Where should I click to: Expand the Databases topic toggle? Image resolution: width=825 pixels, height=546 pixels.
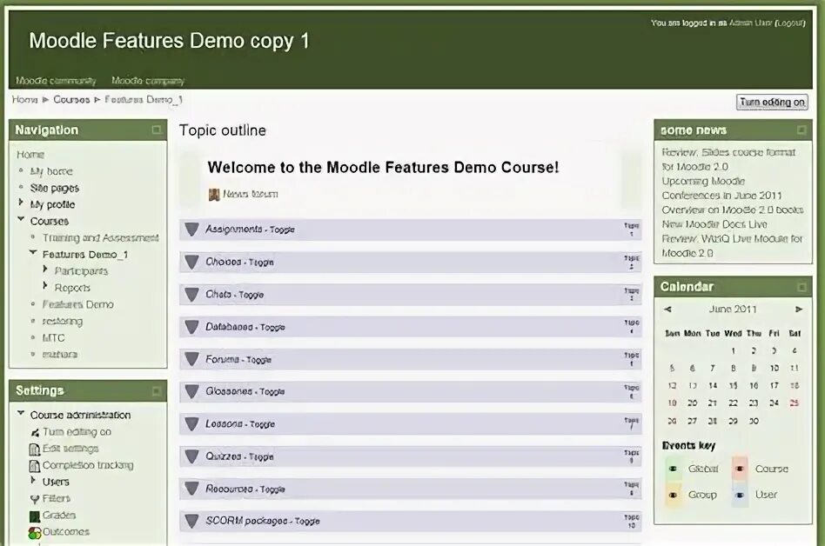(x=191, y=327)
